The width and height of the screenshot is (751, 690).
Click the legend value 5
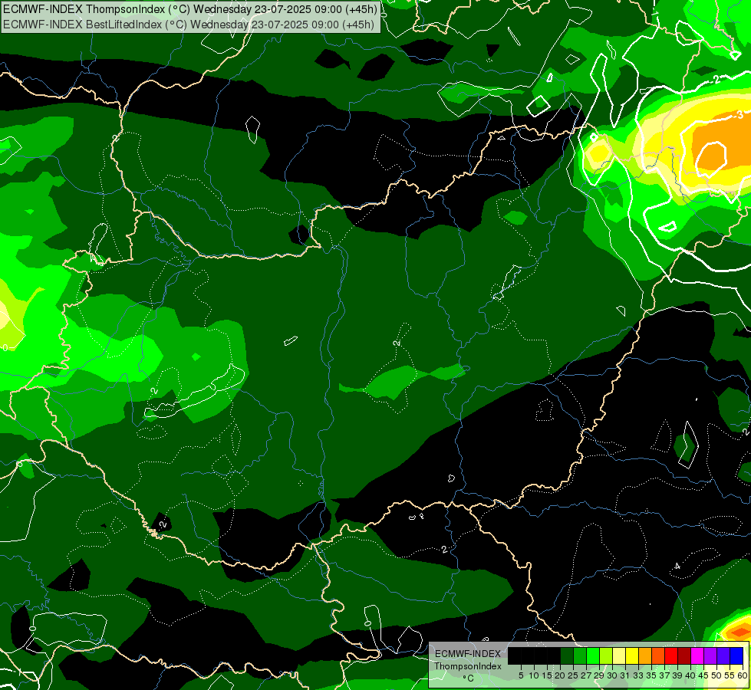521,675
